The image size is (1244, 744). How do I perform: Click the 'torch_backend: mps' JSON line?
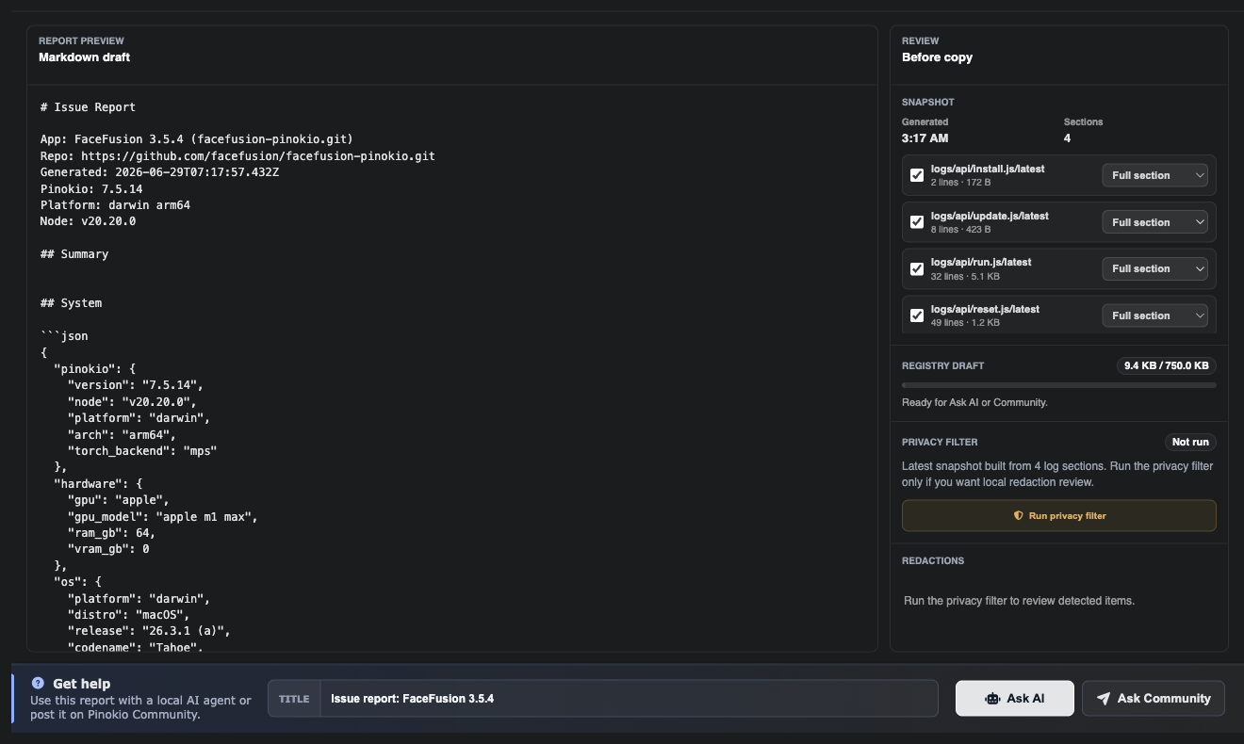pyautogui.click(x=142, y=451)
